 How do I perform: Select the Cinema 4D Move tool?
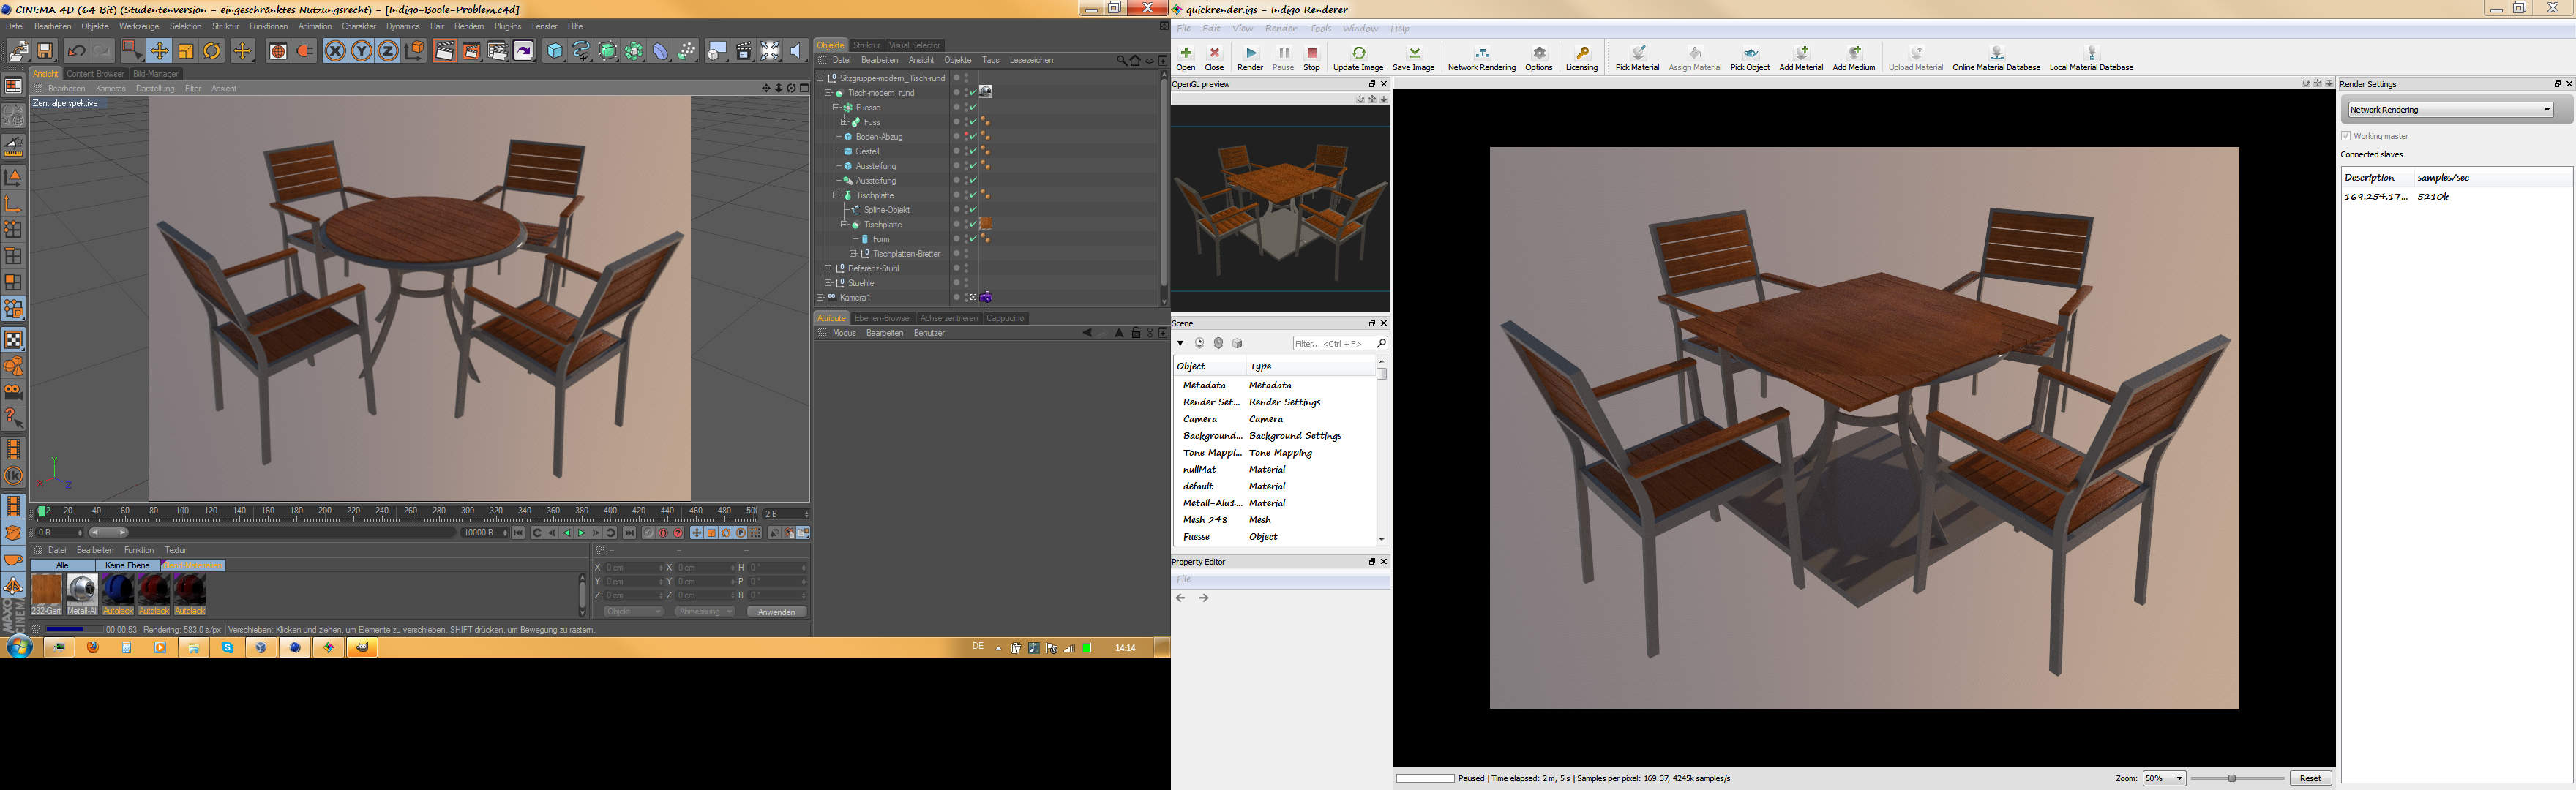coord(159,51)
